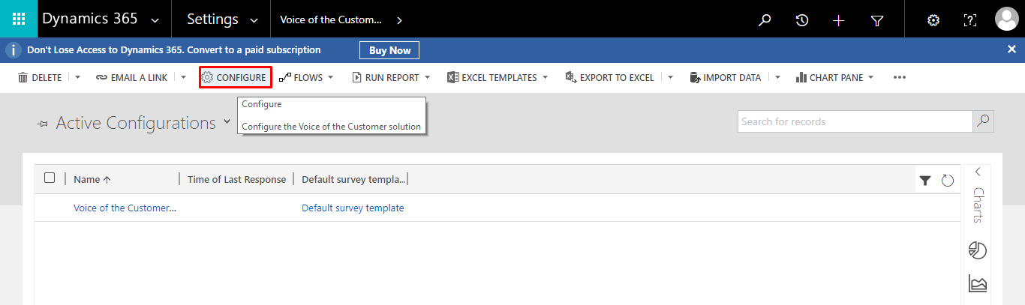Focus the Search for records field
This screenshot has width=1025, height=305.
855,121
